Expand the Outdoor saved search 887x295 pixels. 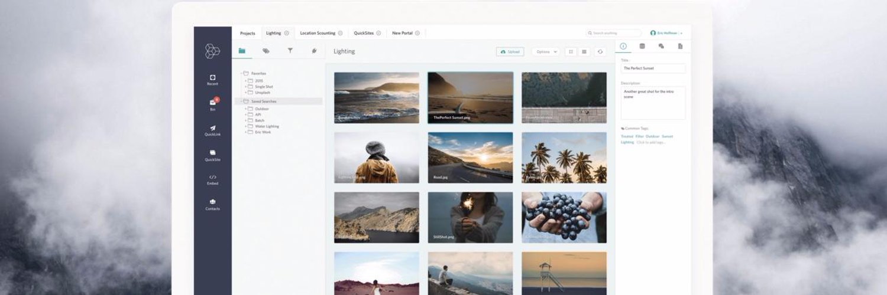(x=246, y=109)
